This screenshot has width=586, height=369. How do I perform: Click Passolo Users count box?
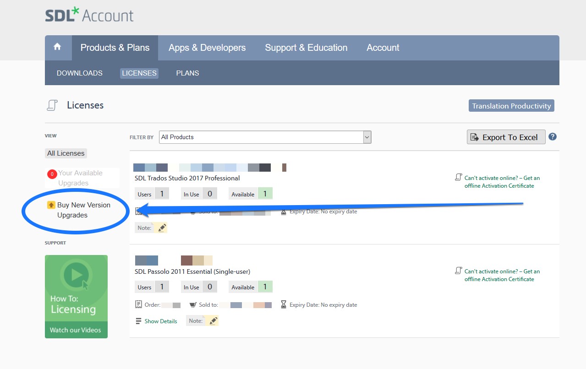152,287
